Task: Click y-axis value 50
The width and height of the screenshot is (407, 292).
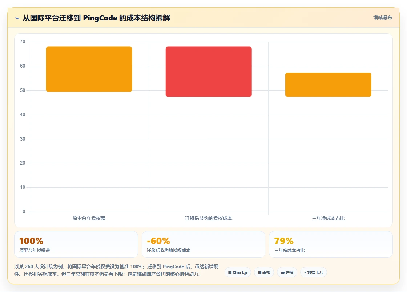Action: pyautogui.click(x=23, y=90)
